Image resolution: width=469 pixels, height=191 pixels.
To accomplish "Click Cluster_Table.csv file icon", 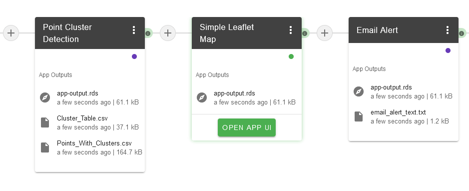I will pyautogui.click(x=45, y=122).
